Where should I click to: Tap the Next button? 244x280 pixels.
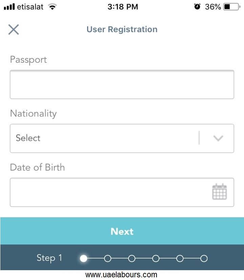(122, 231)
